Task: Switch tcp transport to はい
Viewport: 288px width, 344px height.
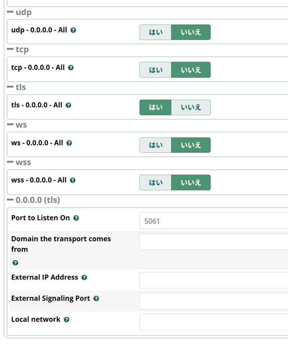Action: (x=156, y=70)
